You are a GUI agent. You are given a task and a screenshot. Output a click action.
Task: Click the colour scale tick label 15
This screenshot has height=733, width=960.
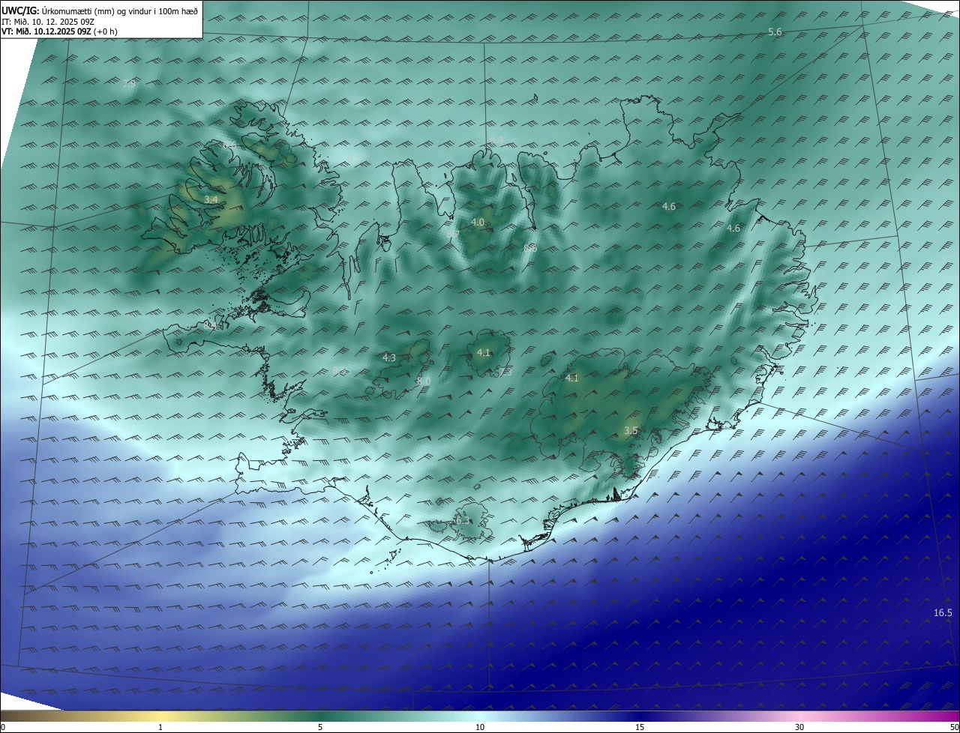640,727
